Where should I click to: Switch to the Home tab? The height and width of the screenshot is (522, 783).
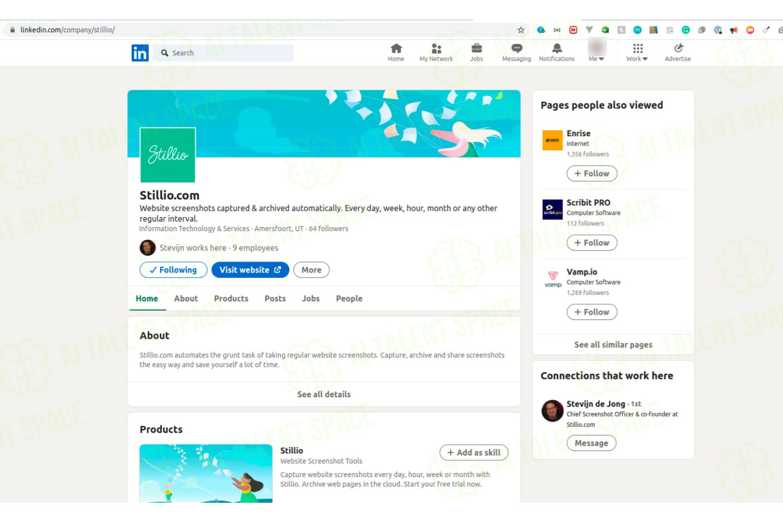click(147, 299)
